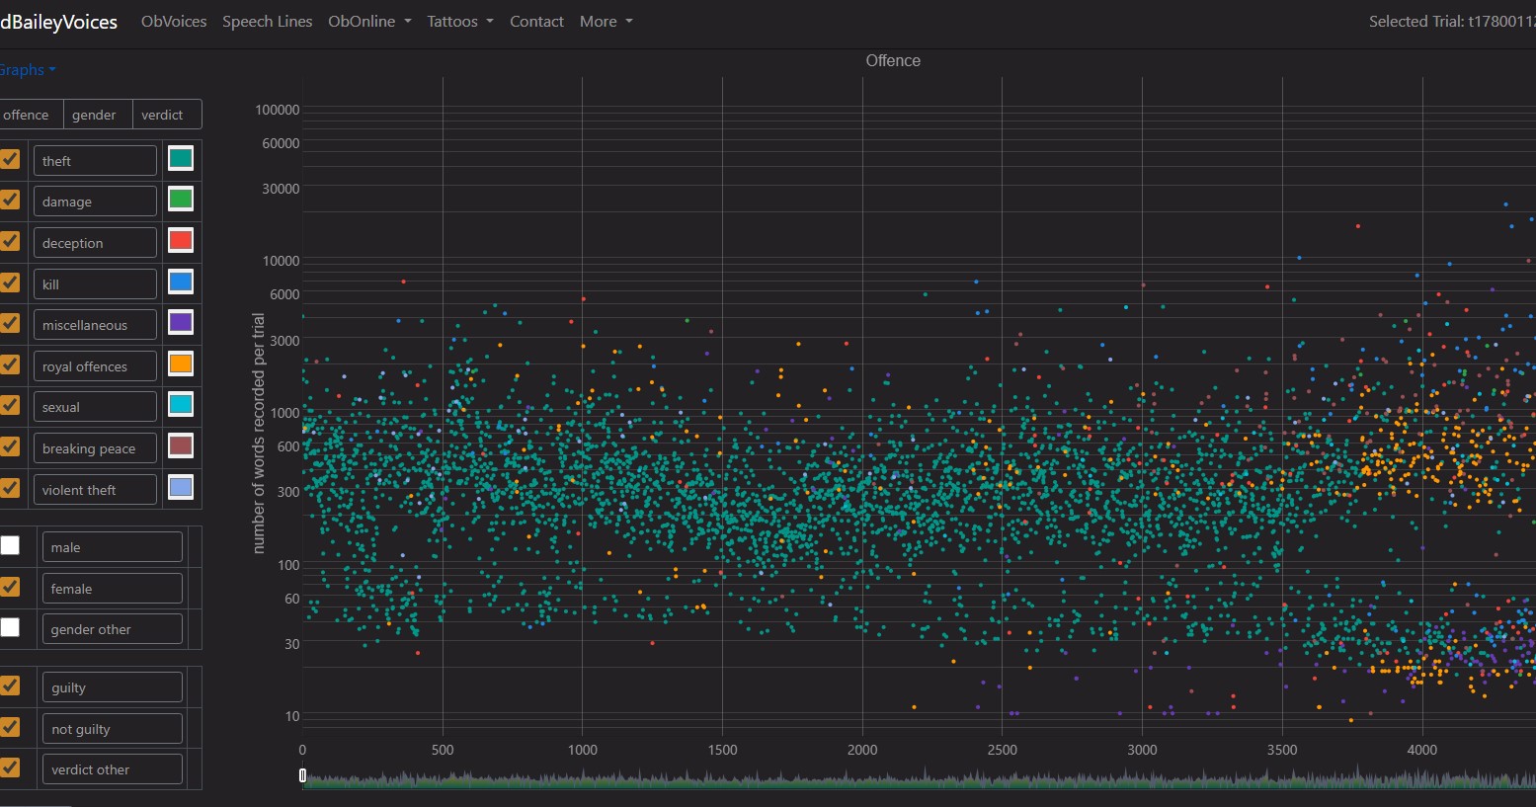The height and width of the screenshot is (807, 1536).
Task: Switch to the verdict tab
Action: coord(162,115)
